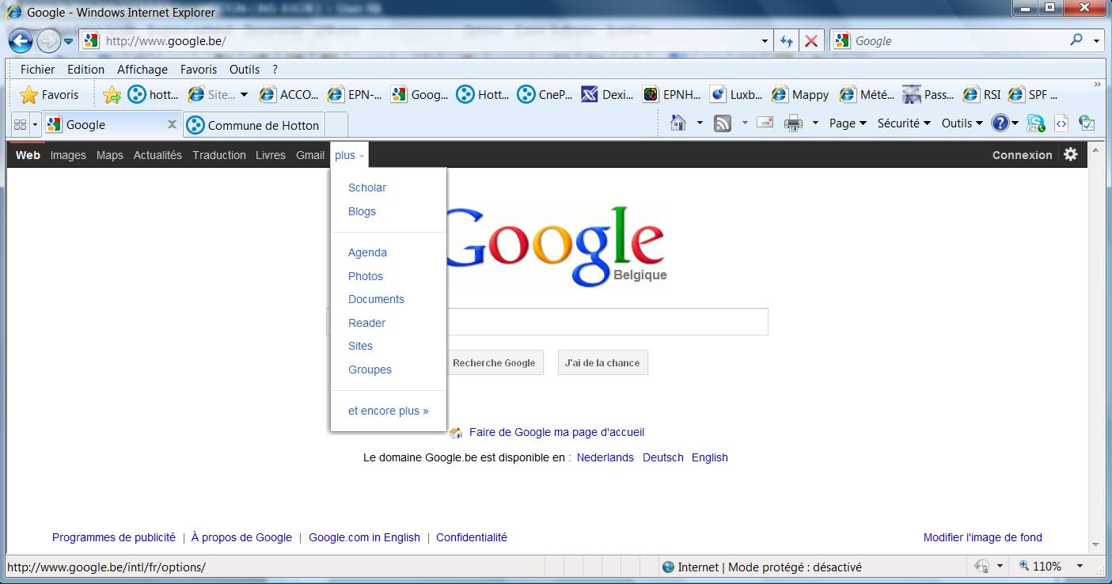The height and width of the screenshot is (584, 1112).
Task: Stop loading with the red X icon
Action: 811,41
